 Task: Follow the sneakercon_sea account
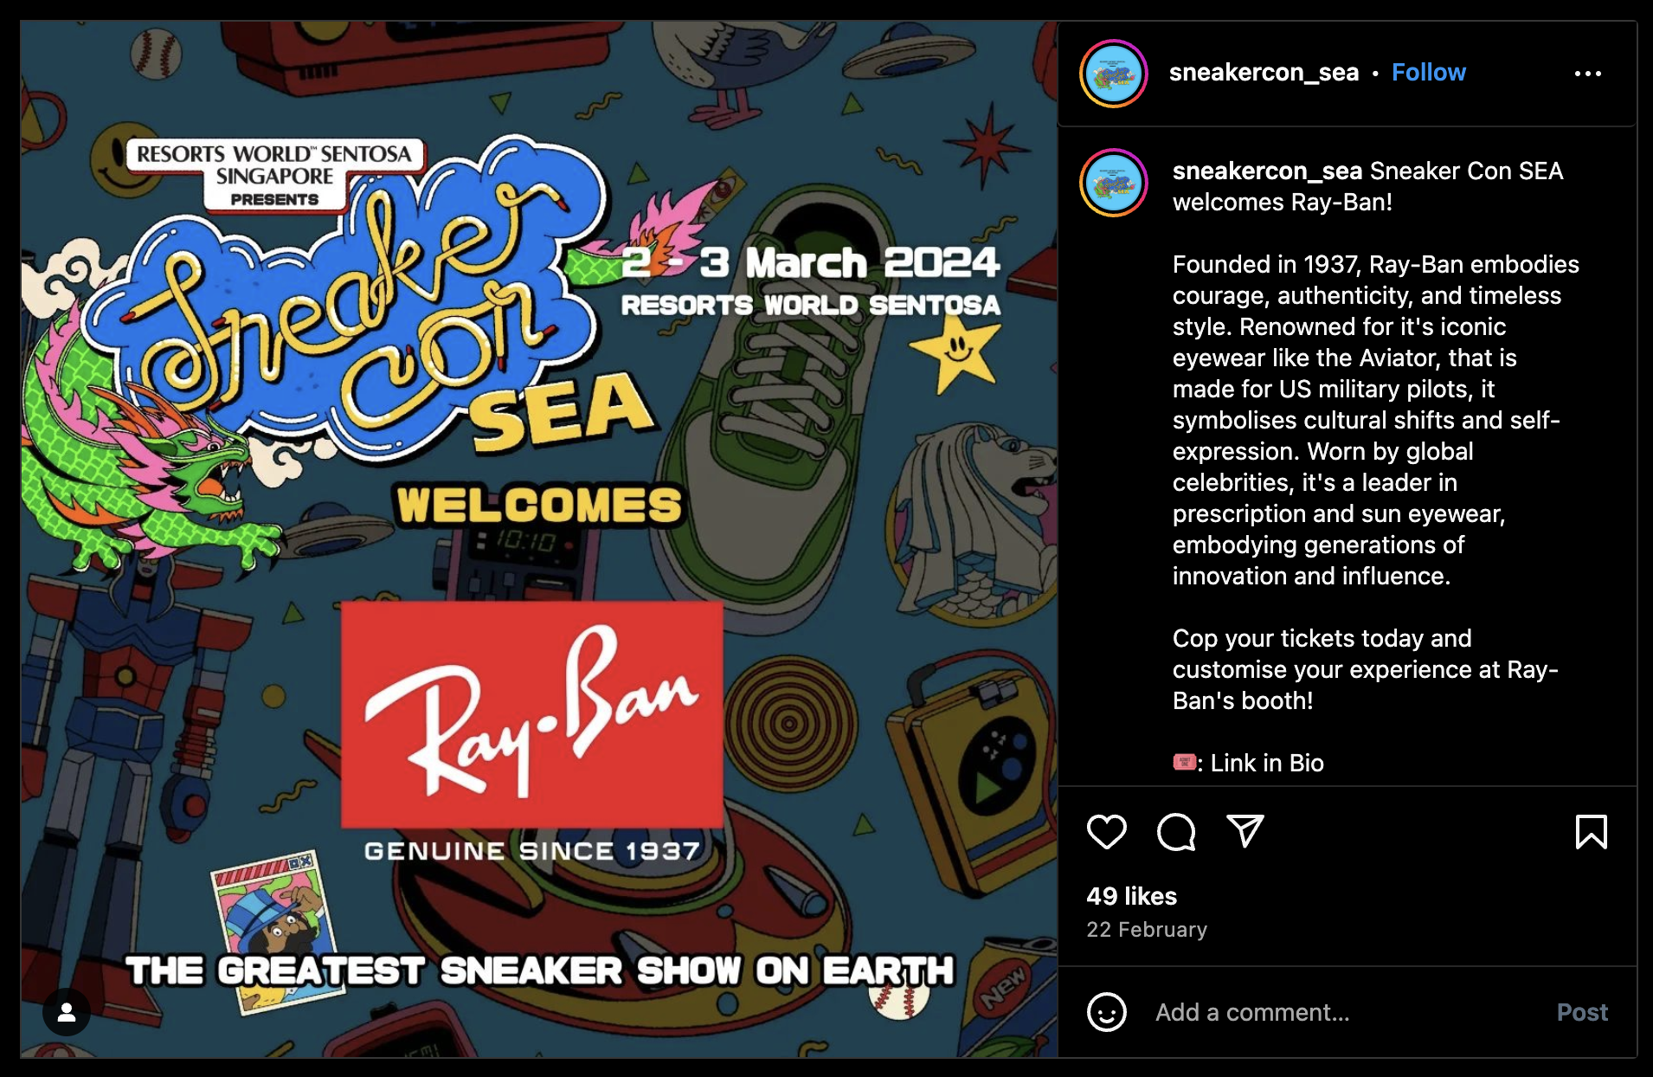(1428, 73)
